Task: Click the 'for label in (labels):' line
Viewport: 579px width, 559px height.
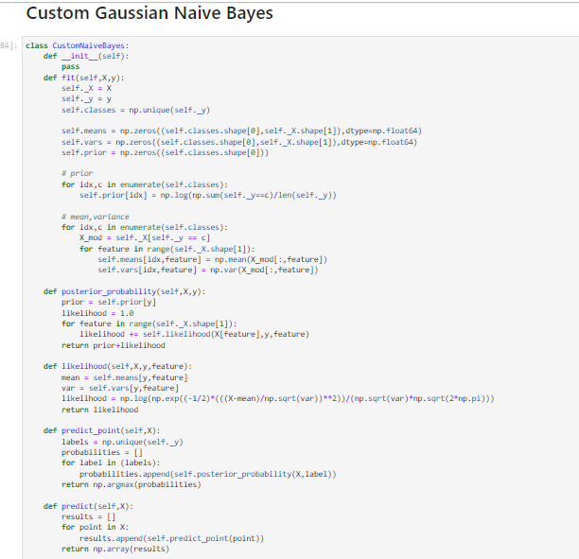Action: pyautogui.click(x=111, y=463)
